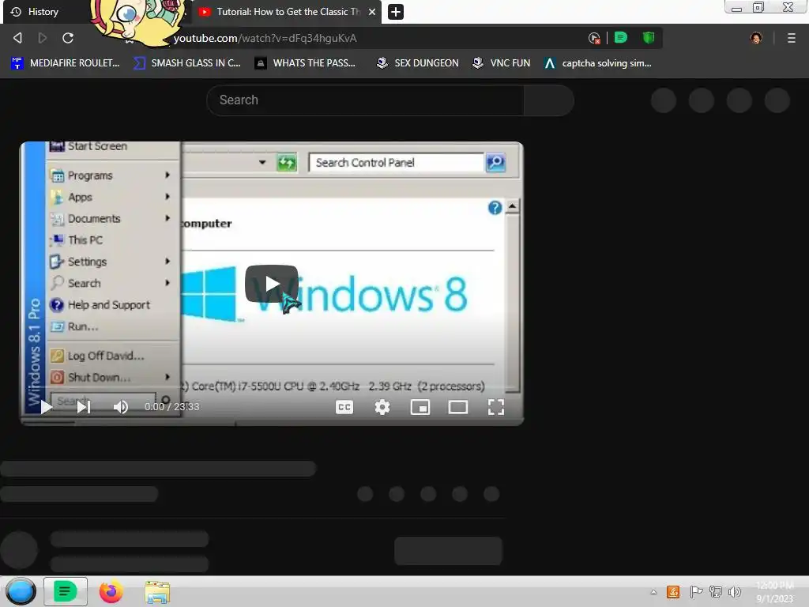The width and height of the screenshot is (809, 607).
Task: Open the VNC FUN bookmark
Action: 502,63
